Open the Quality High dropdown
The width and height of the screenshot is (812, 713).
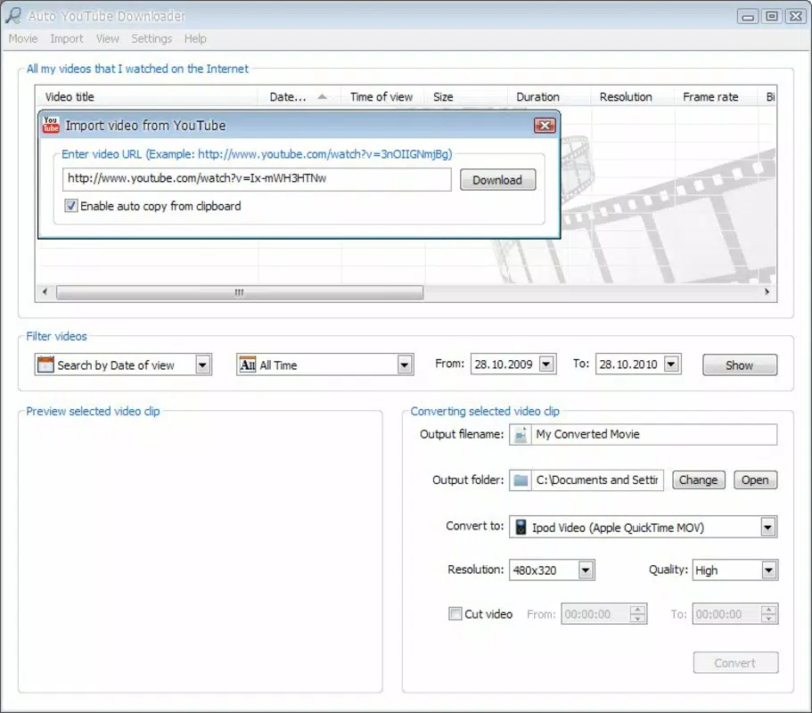click(768, 570)
